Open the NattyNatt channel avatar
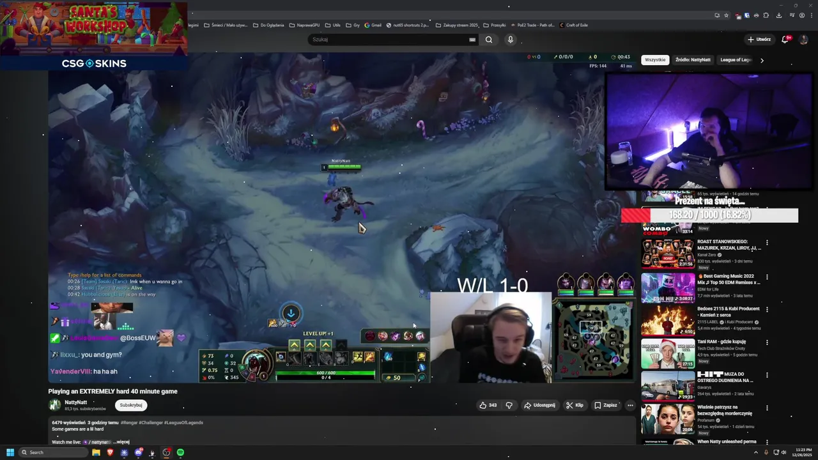The height and width of the screenshot is (460, 818). [55, 405]
